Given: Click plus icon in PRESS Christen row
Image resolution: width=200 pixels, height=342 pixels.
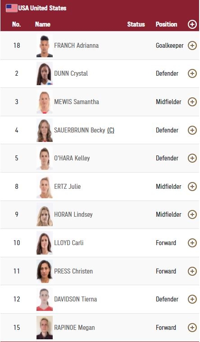Looking at the screenshot, I should 192,271.
